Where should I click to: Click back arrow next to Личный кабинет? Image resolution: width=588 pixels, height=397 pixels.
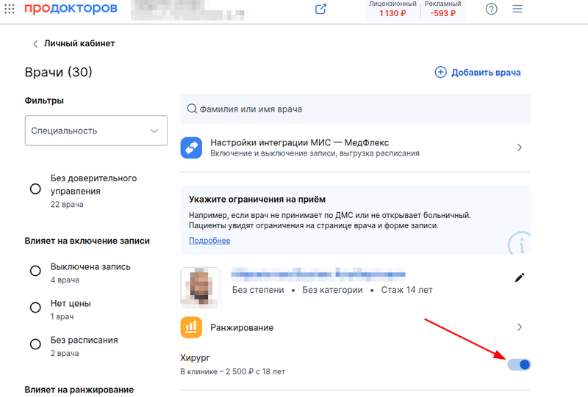tap(35, 44)
